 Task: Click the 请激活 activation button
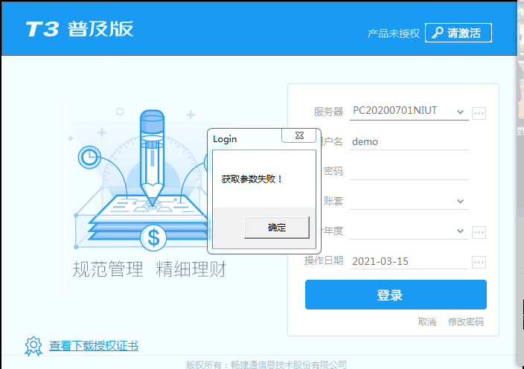pyautogui.click(x=458, y=33)
